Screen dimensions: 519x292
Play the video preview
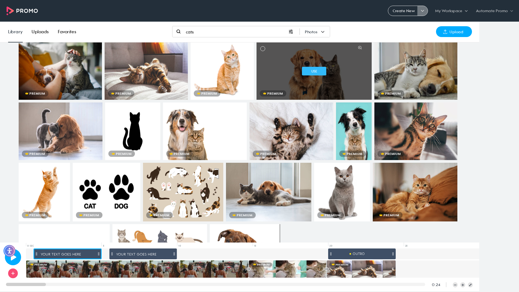pyautogui.click(x=14, y=258)
